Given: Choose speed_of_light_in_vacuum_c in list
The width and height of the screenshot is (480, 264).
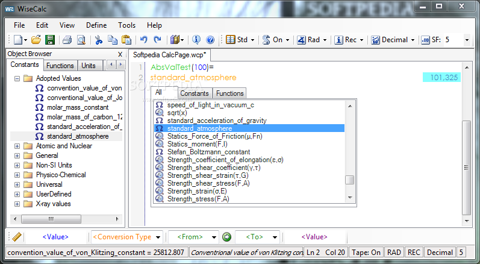Looking at the screenshot, I should point(211,105).
